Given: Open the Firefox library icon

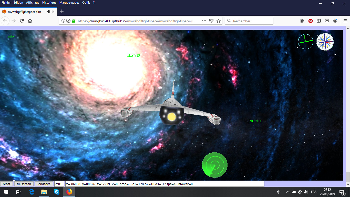Looking at the screenshot, I should pyautogui.click(x=302, y=21).
